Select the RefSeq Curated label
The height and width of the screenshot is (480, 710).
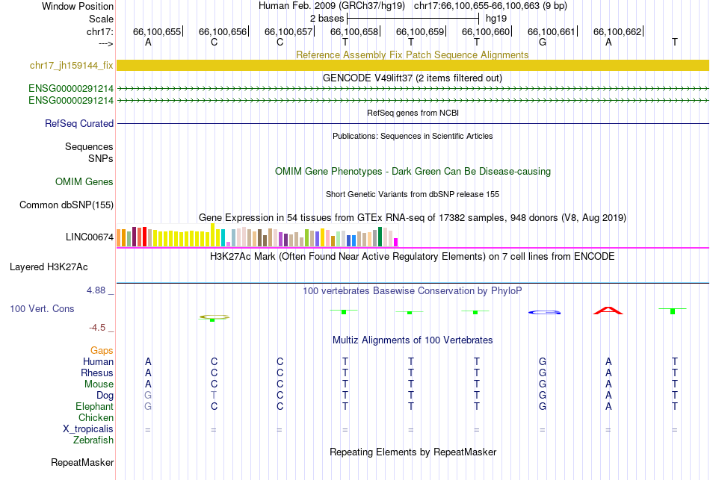point(79,123)
